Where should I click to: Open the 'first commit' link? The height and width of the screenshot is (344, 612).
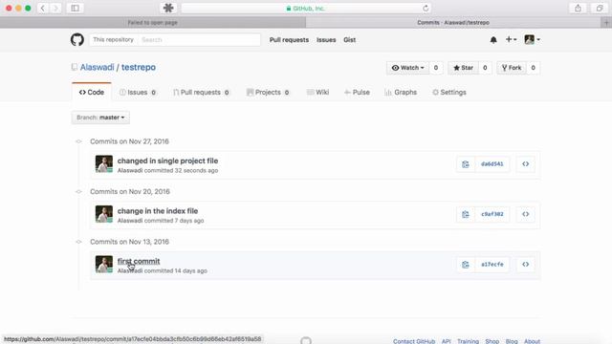(x=139, y=261)
